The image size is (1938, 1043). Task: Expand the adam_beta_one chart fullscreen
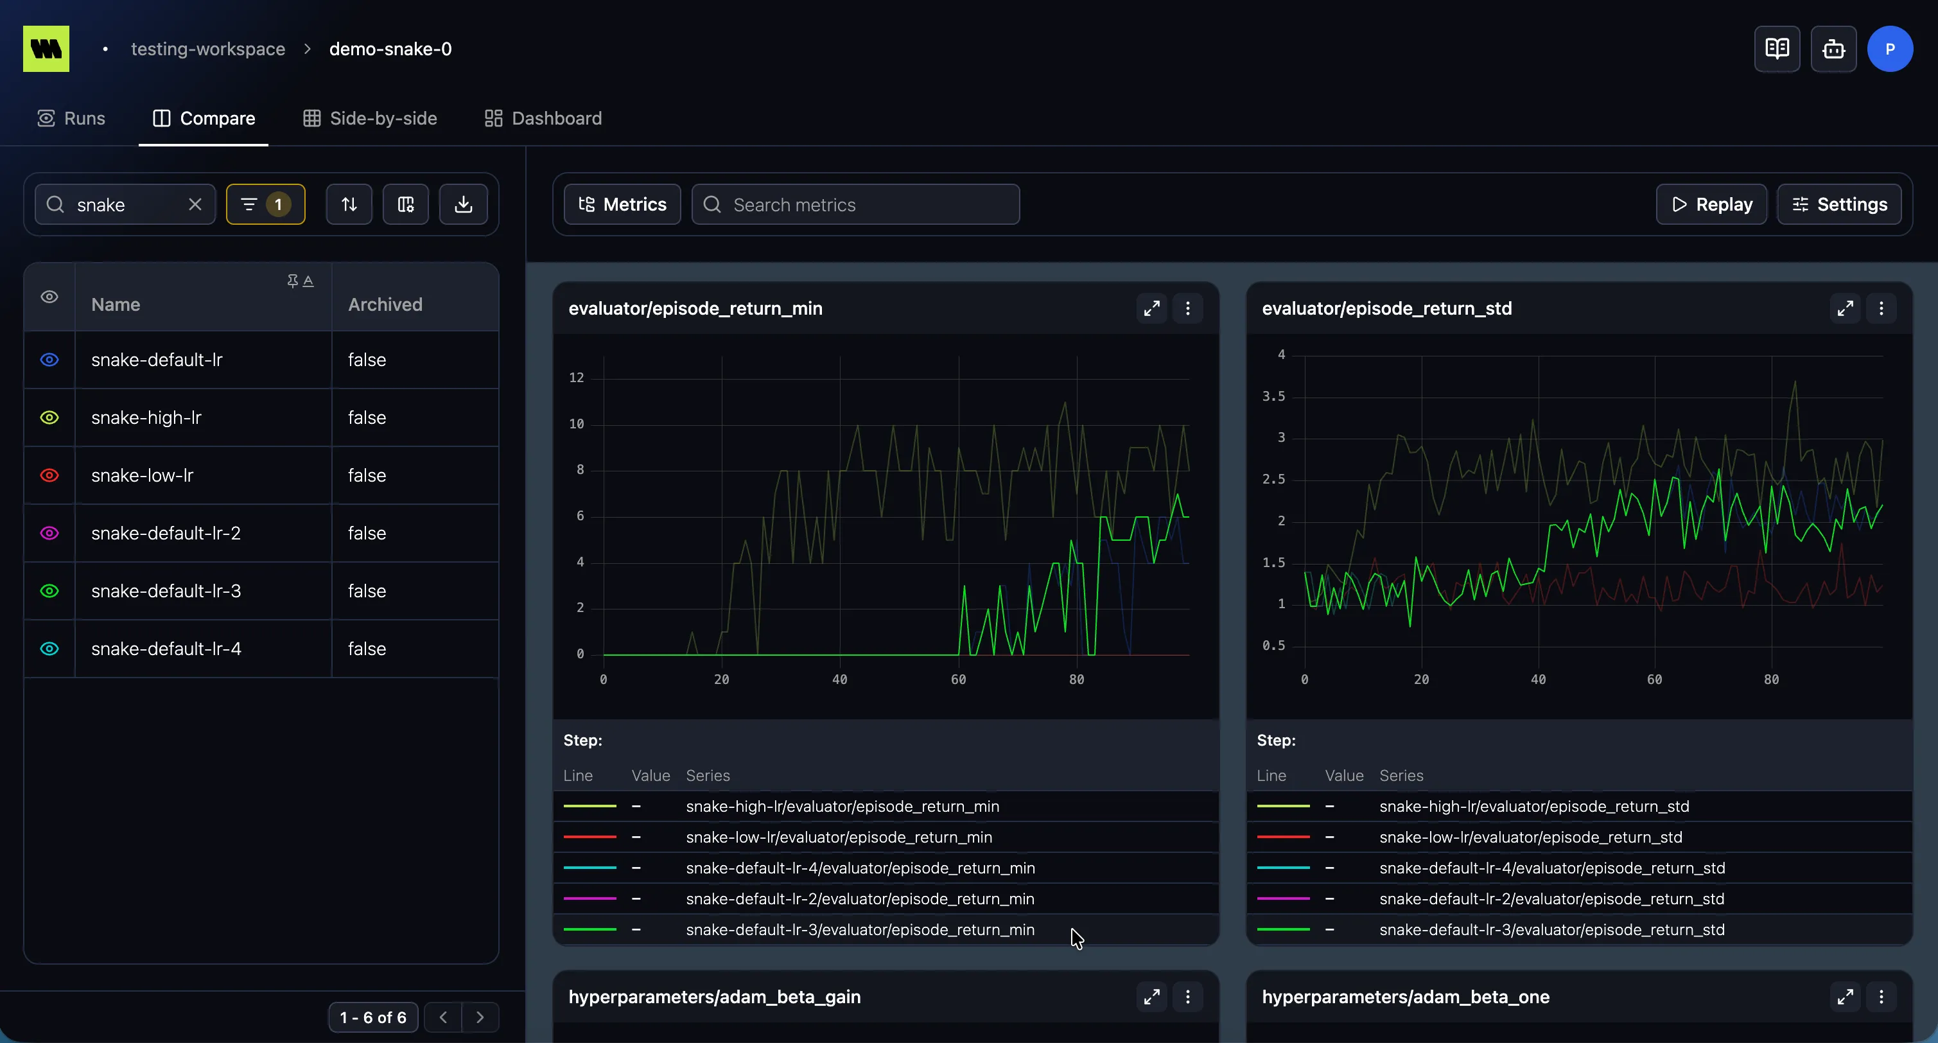(1845, 997)
